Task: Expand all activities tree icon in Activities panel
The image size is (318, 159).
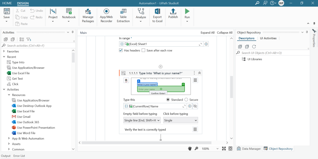Action: point(6,39)
